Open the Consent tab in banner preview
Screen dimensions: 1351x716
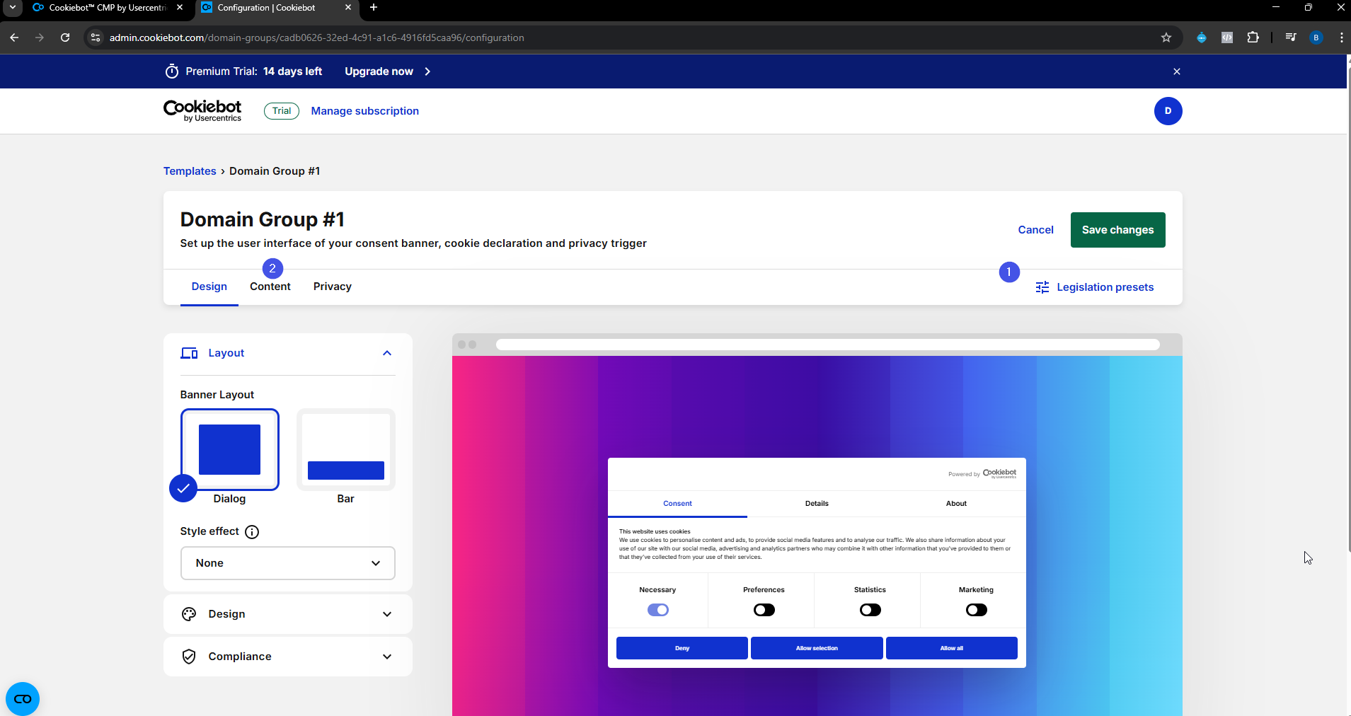tap(677, 504)
